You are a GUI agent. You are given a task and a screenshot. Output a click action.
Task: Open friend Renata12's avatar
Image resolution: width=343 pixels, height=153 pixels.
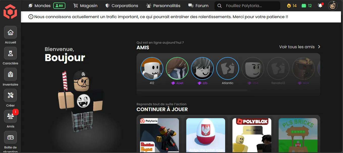[278, 68]
